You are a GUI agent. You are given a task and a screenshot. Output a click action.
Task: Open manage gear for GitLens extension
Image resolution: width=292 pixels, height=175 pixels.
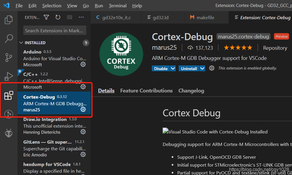83,154
